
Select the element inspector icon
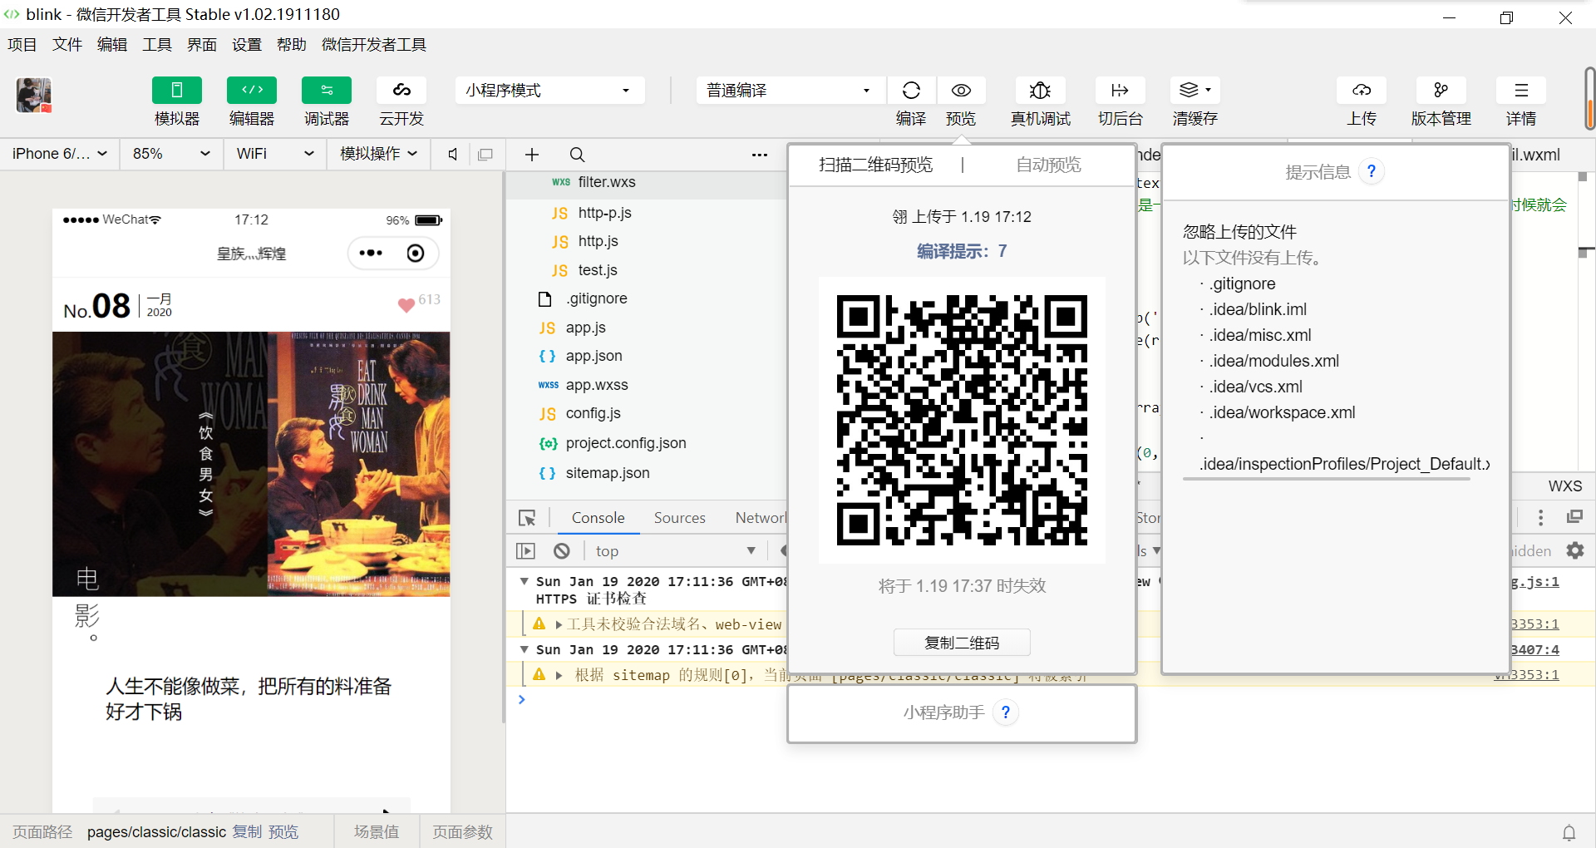pyautogui.click(x=527, y=518)
